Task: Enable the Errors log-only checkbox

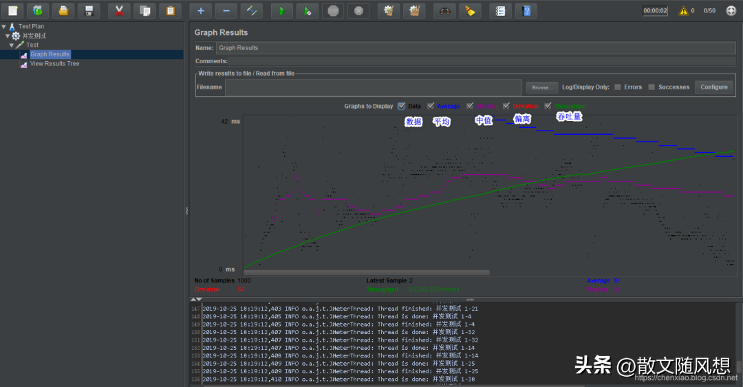Action: [617, 87]
